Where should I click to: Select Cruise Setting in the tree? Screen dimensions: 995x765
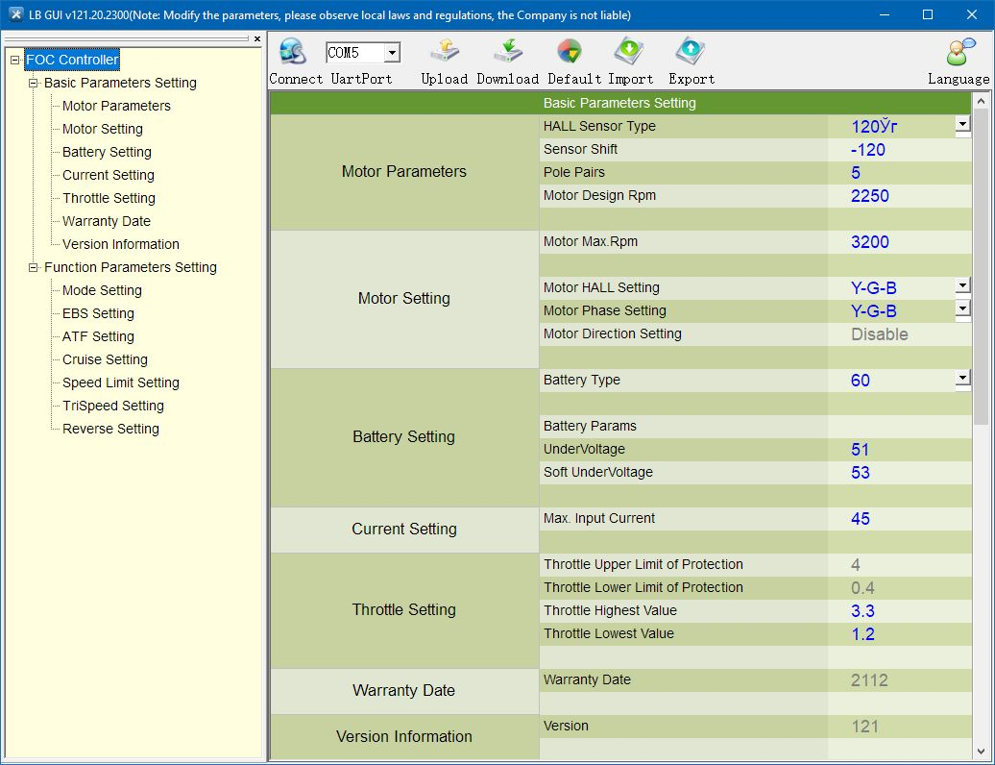[105, 359]
